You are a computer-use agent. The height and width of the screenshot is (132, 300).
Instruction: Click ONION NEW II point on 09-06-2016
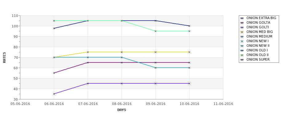pos(156,68)
